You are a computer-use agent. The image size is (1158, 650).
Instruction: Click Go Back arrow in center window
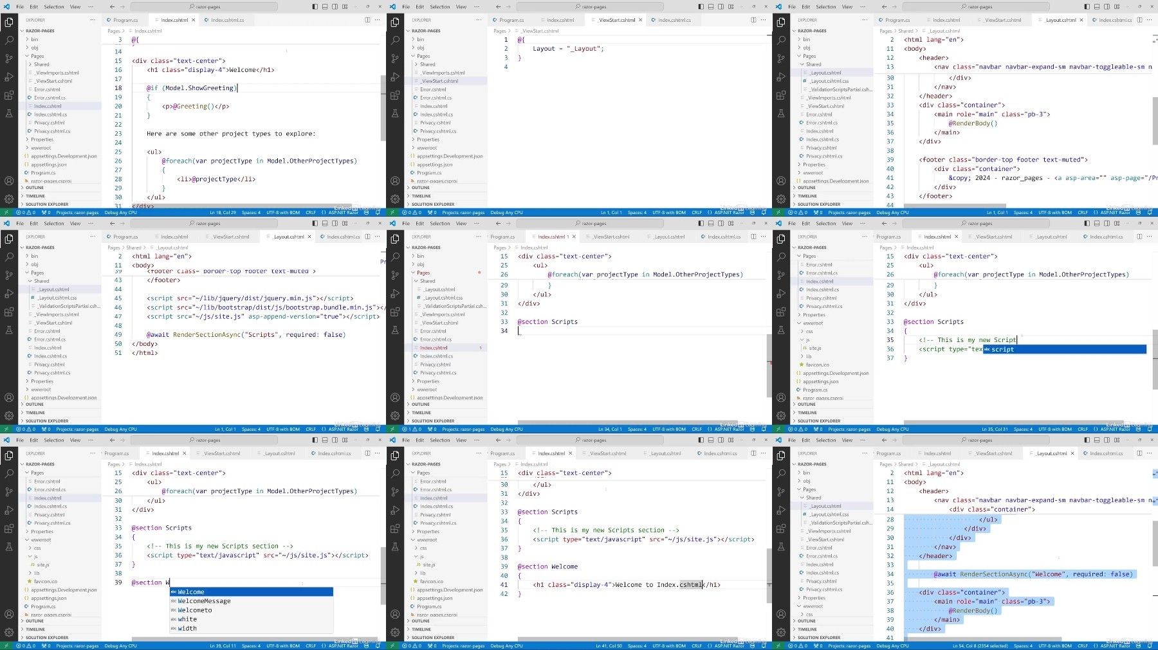(498, 223)
